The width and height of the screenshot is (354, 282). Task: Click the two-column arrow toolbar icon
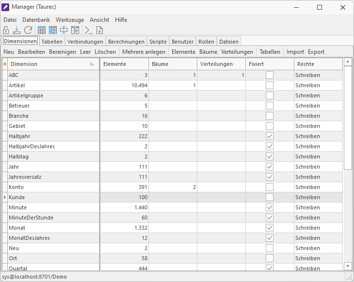click(x=75, y=30)
